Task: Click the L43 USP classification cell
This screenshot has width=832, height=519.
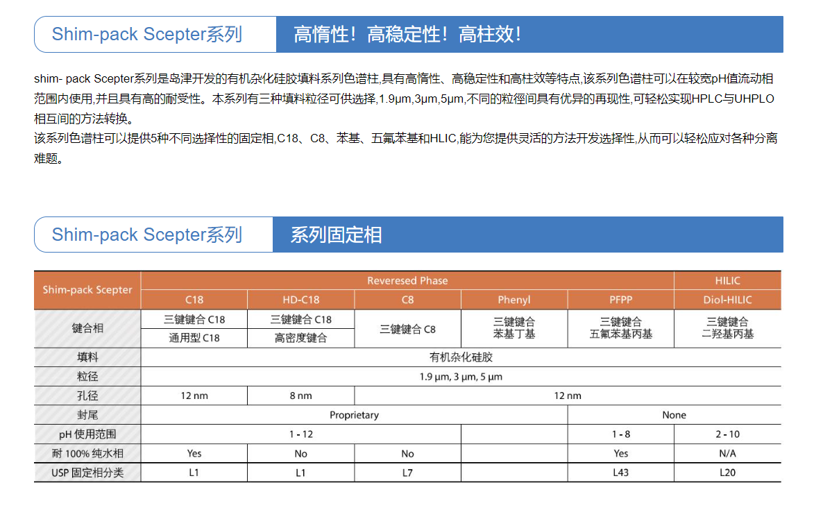Action: 620,473
